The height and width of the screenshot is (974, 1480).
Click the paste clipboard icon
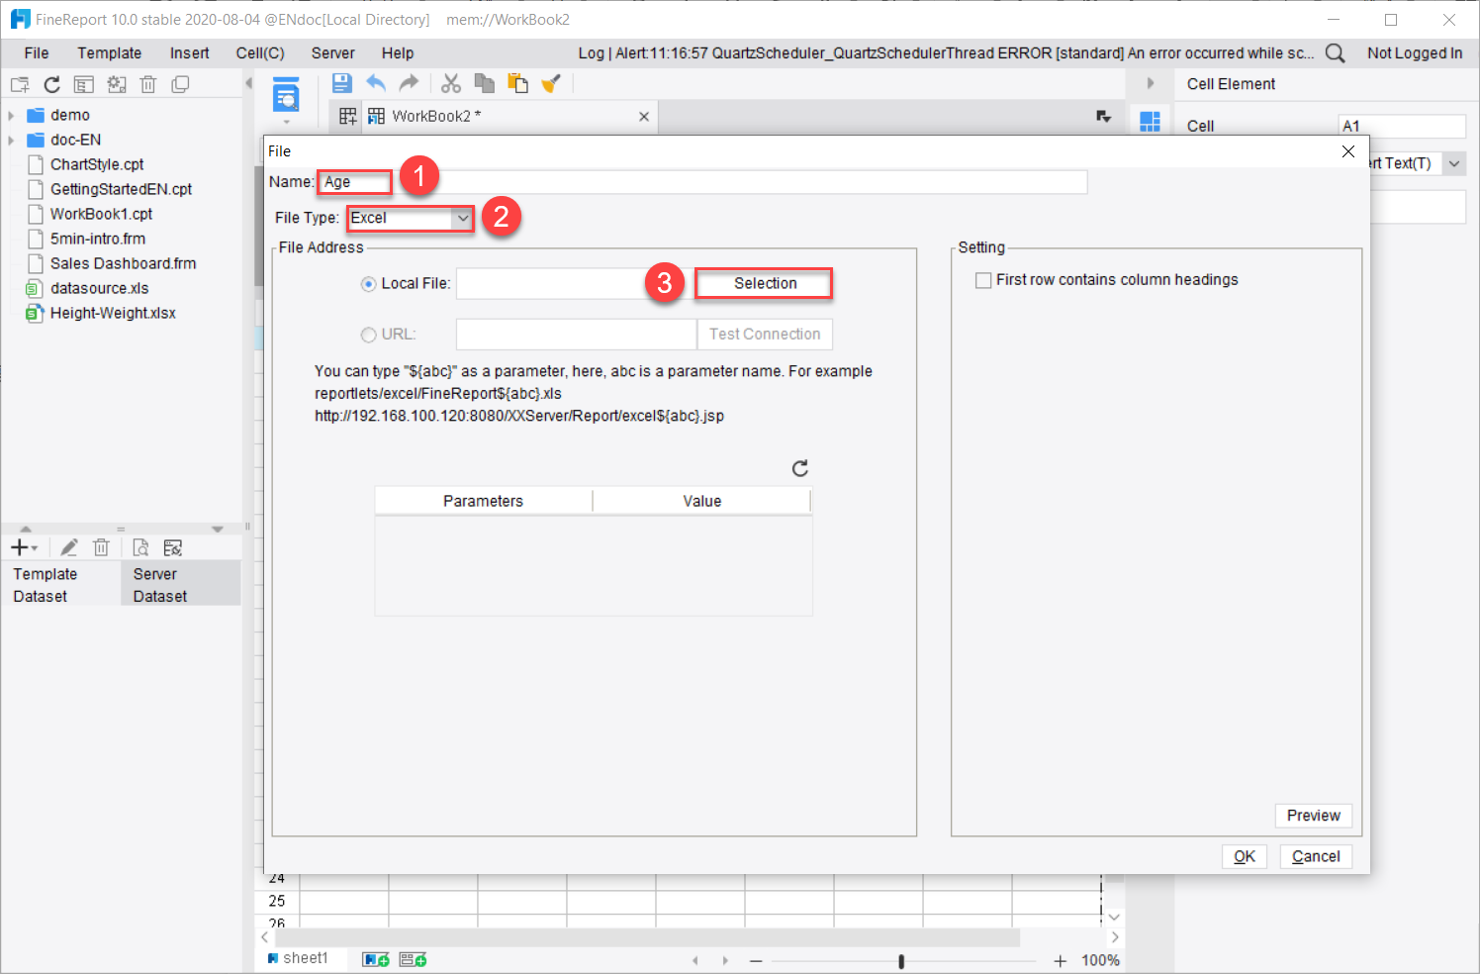coord(517,83)
